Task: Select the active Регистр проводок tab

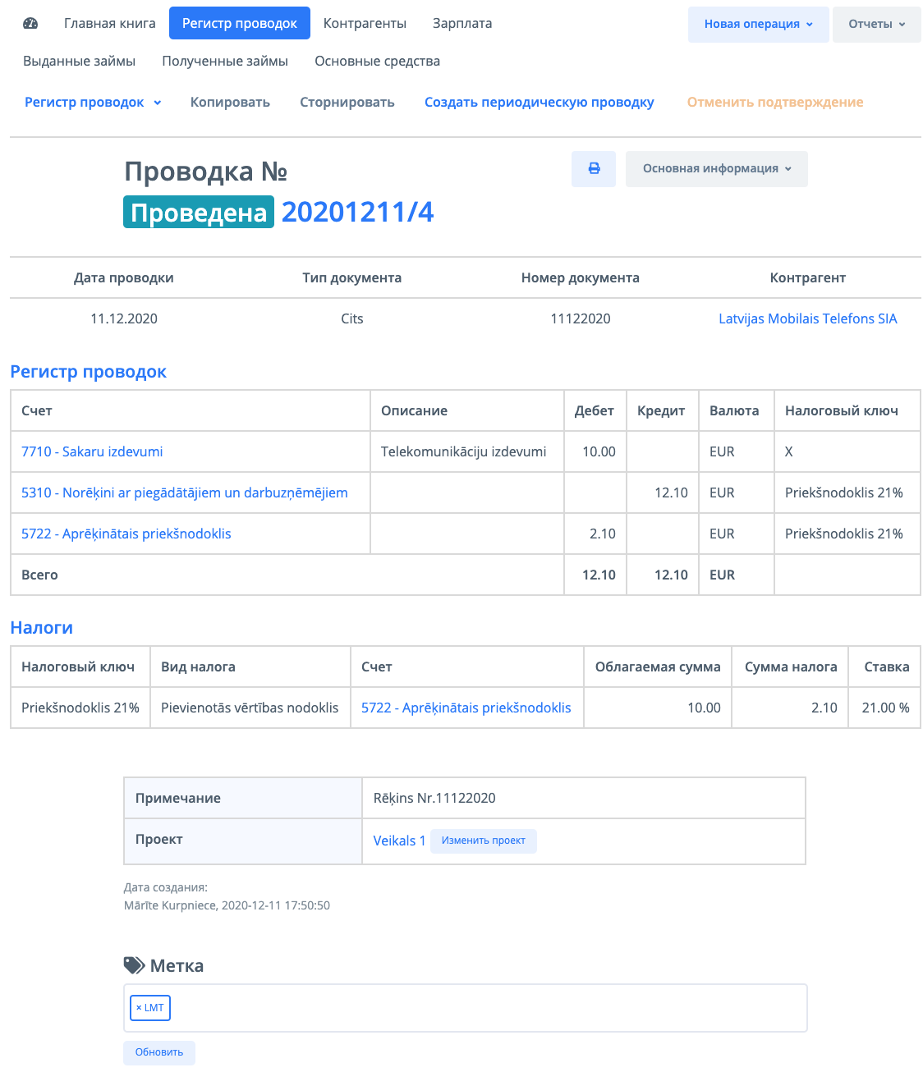Action: click(x=240, y=23)
